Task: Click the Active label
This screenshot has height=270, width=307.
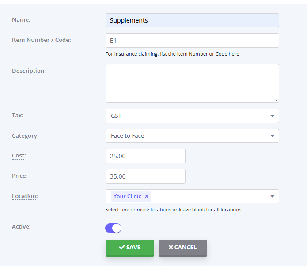Action: tap(21, 226)
